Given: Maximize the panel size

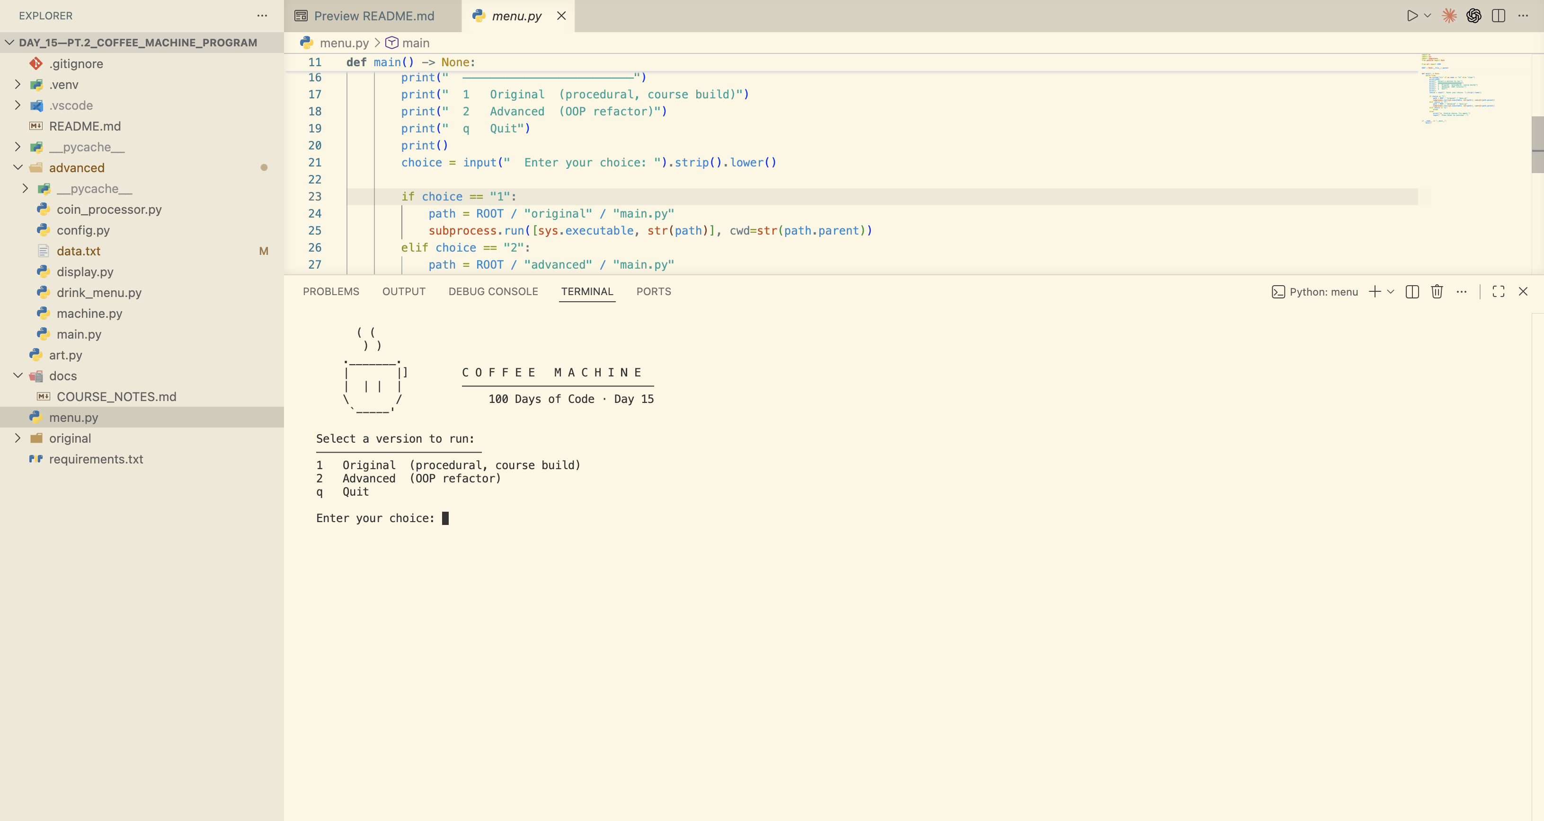Looking at the screenshot, I should click(1499, 292).
